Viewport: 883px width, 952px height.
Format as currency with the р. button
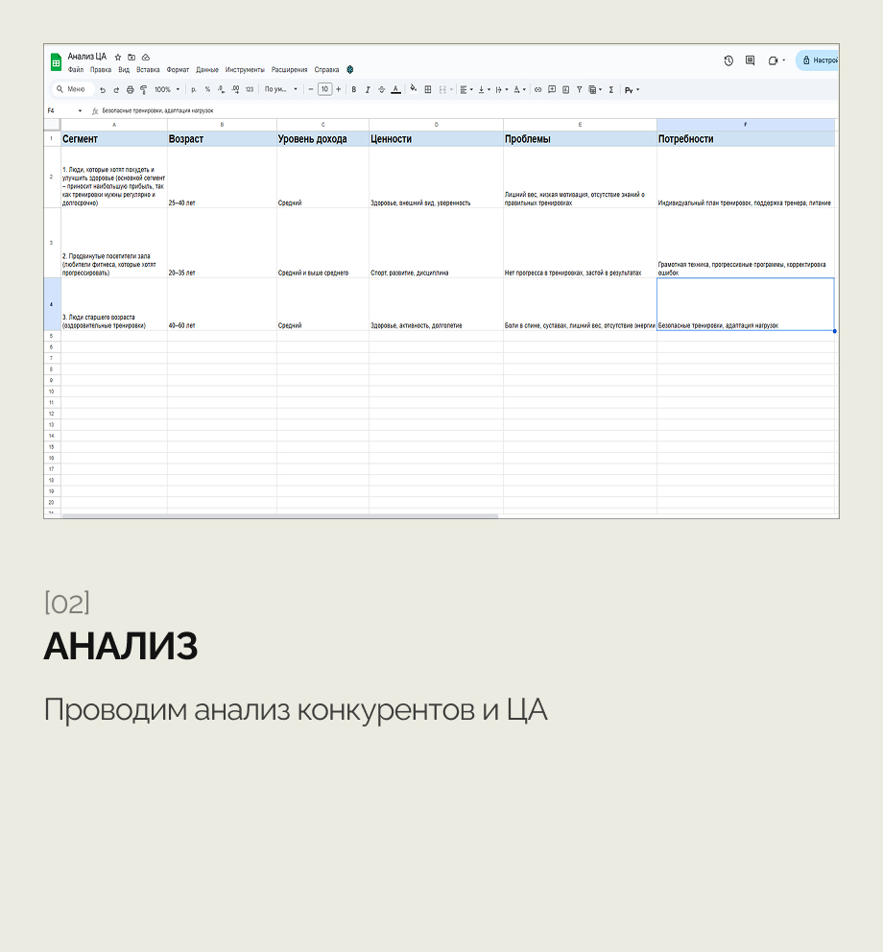[x=194, y=90]
